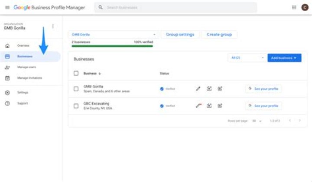Open the hamburger main menu
The width and height of the screenshot is (312, 182).
(x=7, y=7)
